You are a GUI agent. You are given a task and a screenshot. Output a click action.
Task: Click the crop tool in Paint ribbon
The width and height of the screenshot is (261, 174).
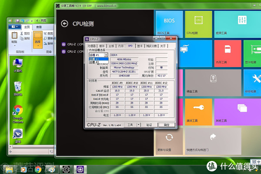(x=48, y=33)
